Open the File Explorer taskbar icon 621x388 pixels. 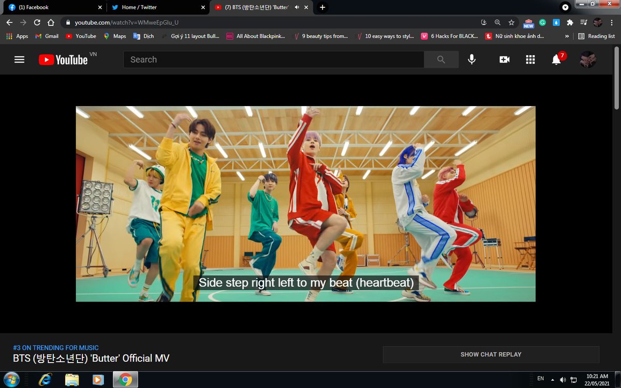[71, 380]
